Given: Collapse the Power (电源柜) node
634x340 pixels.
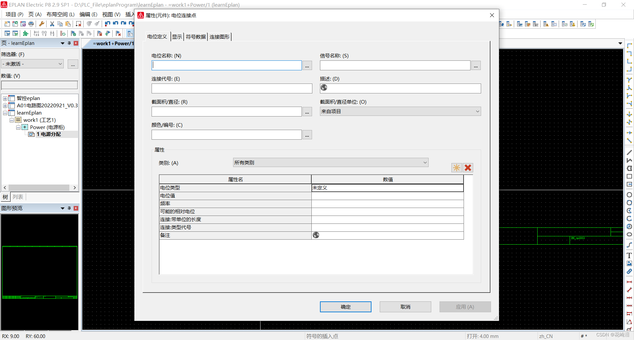Looking at the screenshot, I should tap(18, 127).
